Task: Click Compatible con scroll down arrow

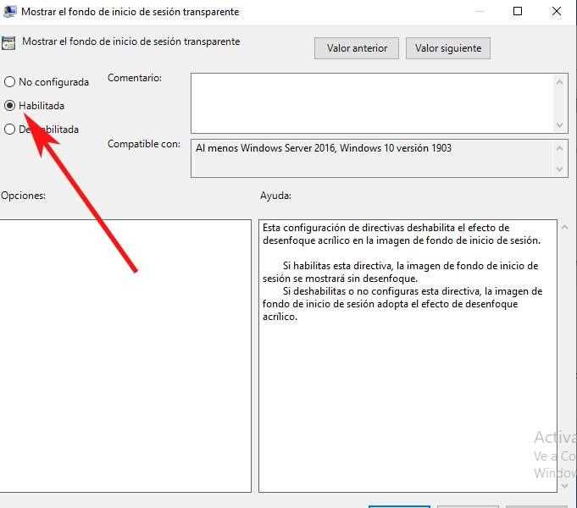Action: (560, 169)
